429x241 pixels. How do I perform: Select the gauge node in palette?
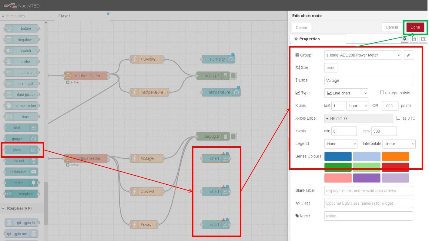(21, 139)
